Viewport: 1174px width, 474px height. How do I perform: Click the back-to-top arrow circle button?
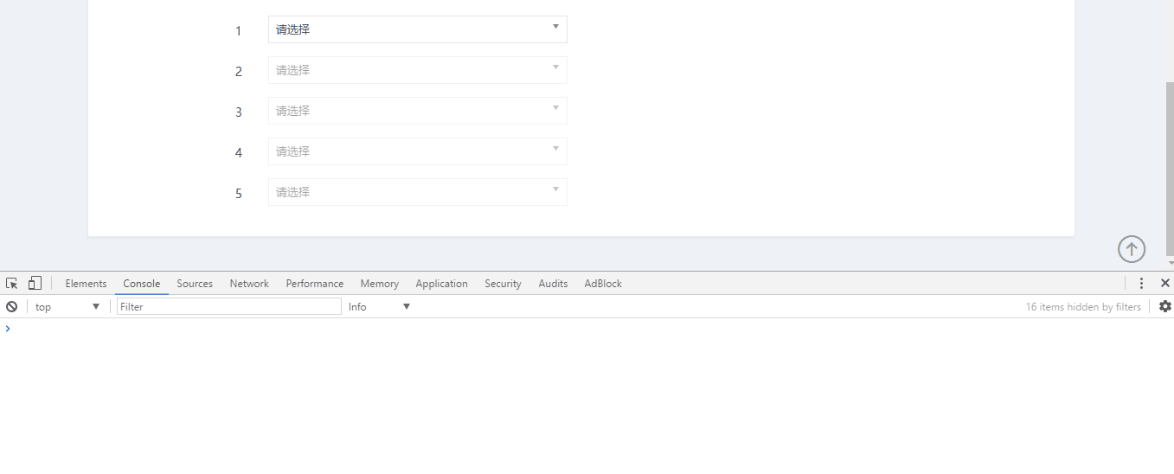pyautogui.click(x=1132, y=249)
